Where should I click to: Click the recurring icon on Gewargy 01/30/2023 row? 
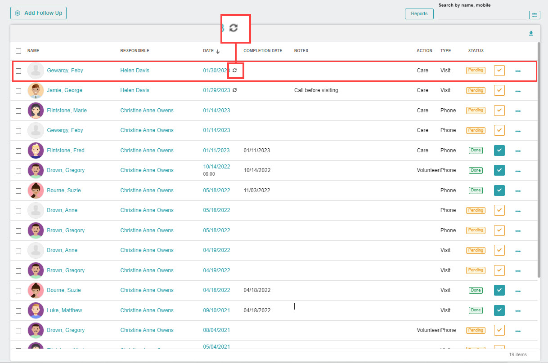pyautogui.click(x=234, y=71)
